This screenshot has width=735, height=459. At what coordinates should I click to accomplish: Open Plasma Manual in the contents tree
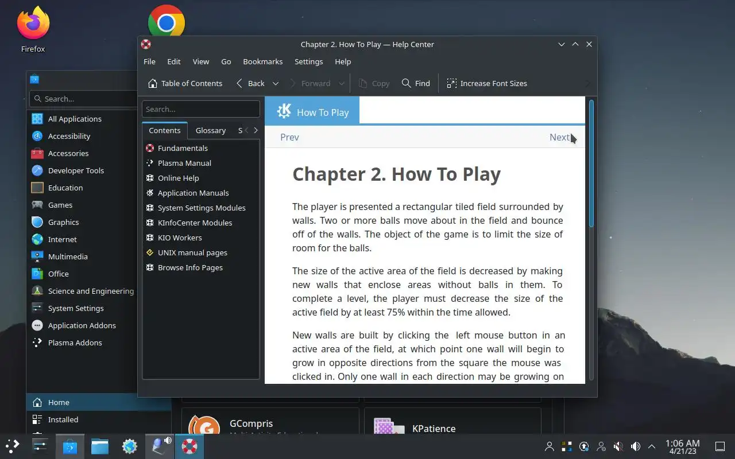click(x=184, y=163)
